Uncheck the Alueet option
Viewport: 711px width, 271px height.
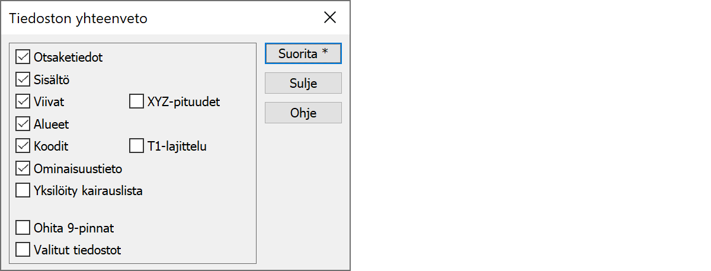(x=23, y=124)
